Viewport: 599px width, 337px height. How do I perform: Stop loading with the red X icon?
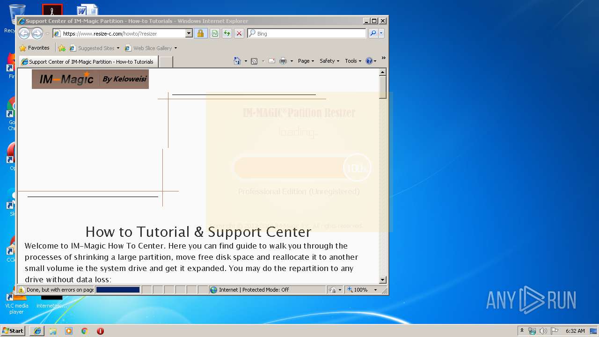(239, 33)
